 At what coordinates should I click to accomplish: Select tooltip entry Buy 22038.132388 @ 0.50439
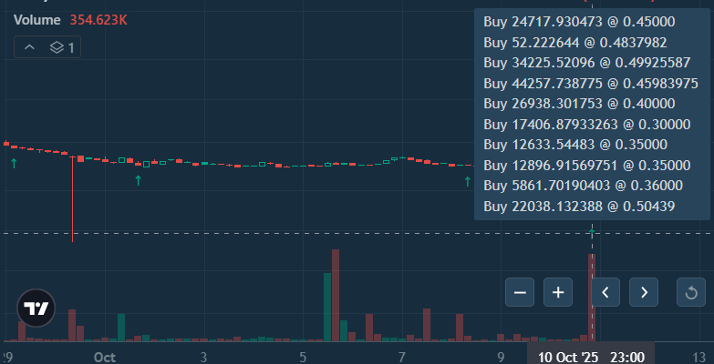(578, 207)
